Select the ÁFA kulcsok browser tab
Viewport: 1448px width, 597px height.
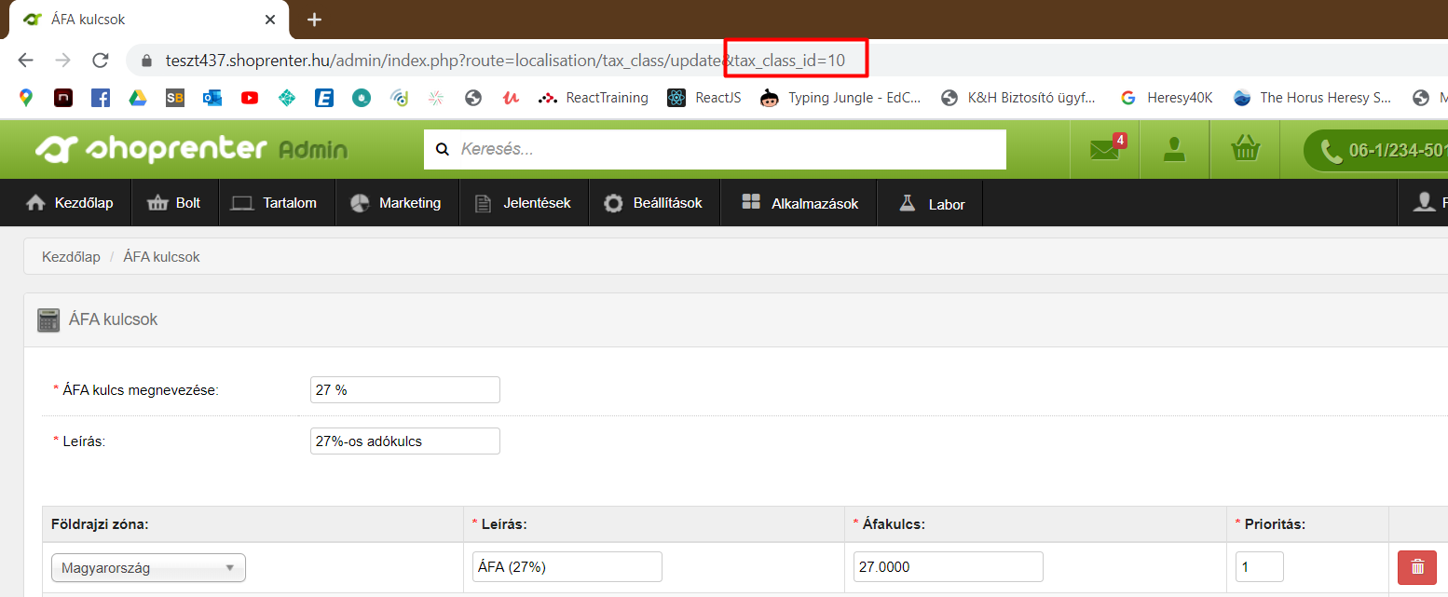pyautogui.click(x=149, y=20)
